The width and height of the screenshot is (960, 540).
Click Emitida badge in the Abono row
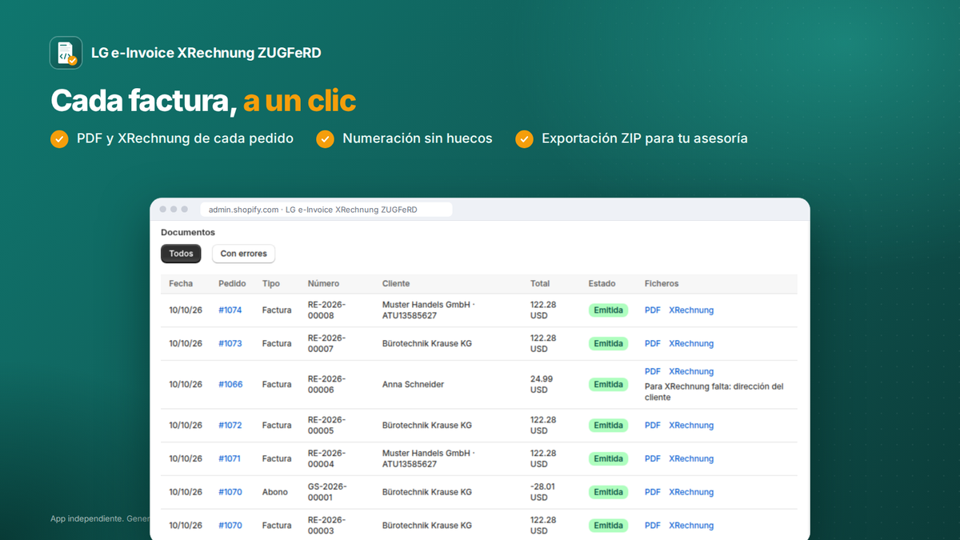pos(608,493)
